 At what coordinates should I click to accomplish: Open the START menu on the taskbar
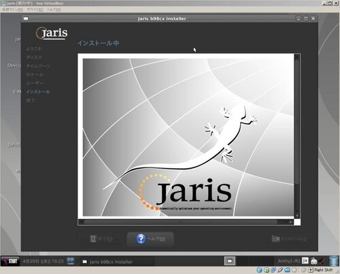point(10,261)
